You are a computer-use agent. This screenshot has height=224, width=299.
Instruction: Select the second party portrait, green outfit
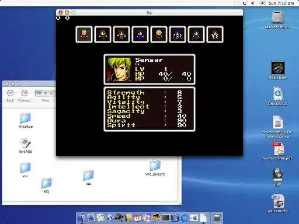(103, 34)
